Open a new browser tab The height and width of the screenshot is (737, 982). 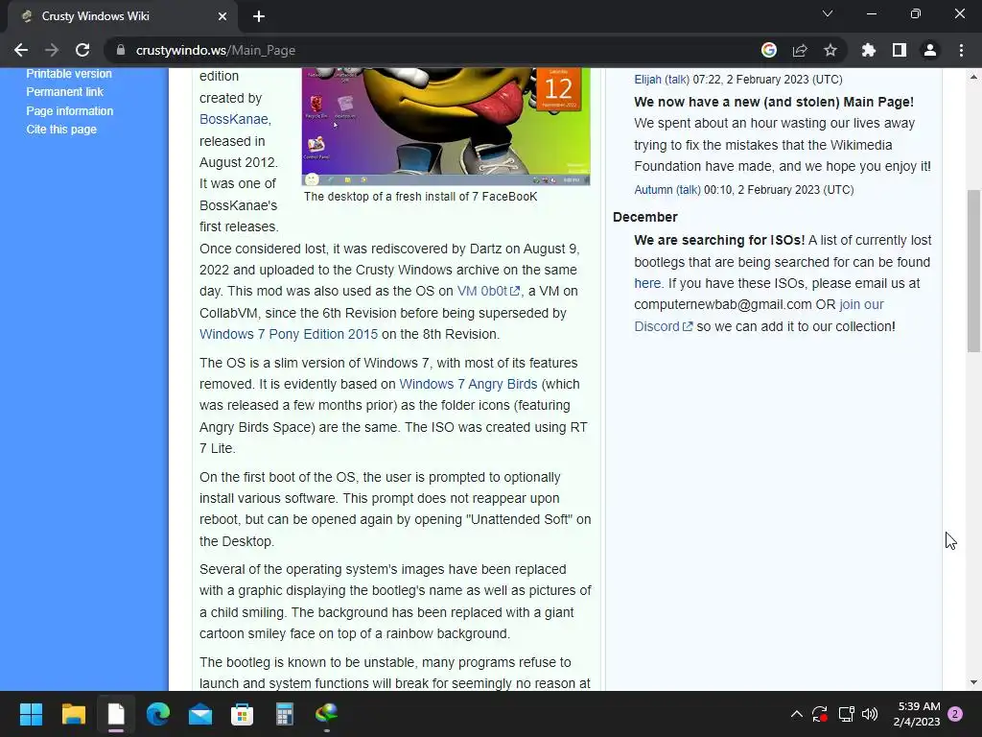click(259, 16)
